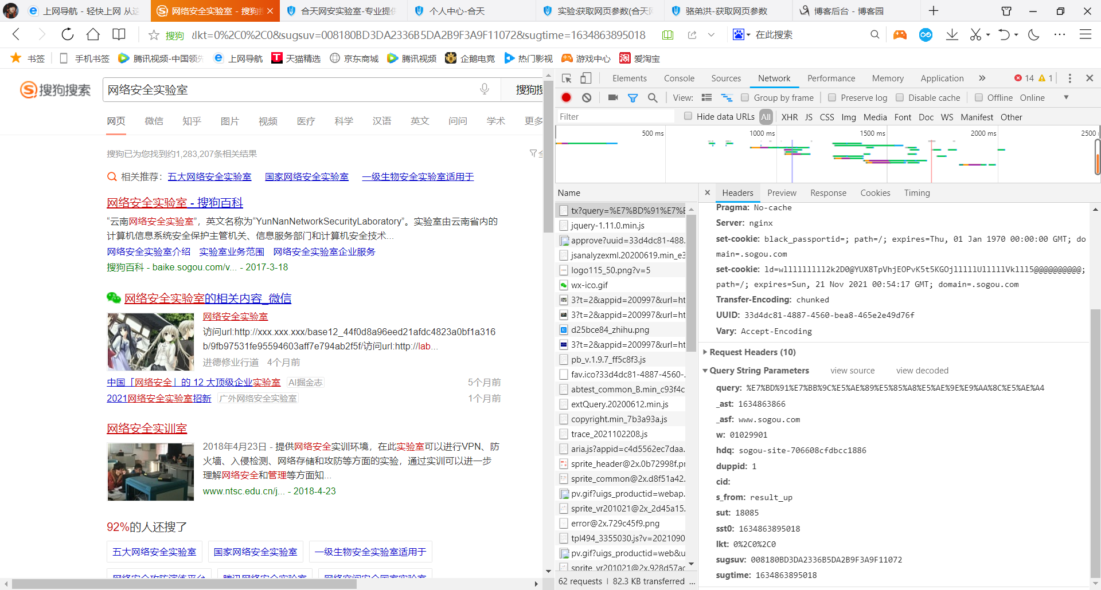Open the downloads icon in browser toolbar
Image resolution: width=1101 pixels, height=590 pixels.
click(952, 35)
